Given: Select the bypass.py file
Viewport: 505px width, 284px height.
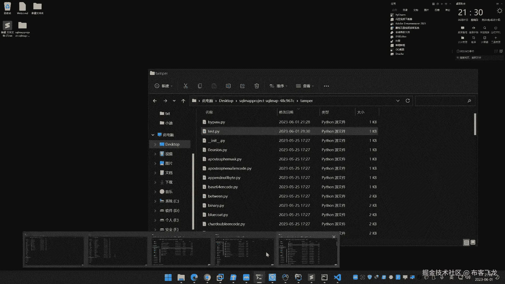Looking at the screenshot, I should coord(216,122).
